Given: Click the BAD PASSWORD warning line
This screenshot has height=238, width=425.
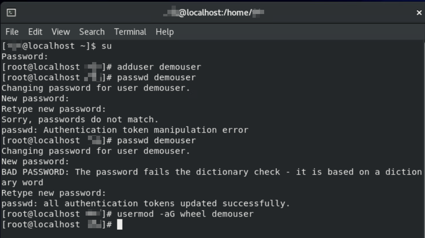Looking at the screenshot, I should 211,172.
